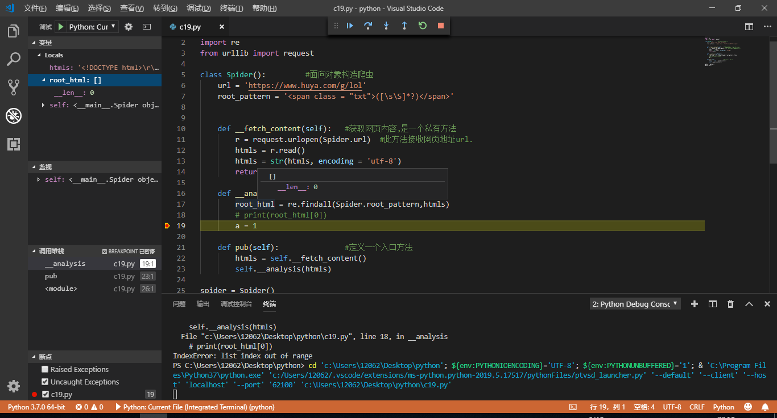This screenshot has width=777, height=418.
Task: Open feedback smiley in status bar
Action: (x=748, y=407)
